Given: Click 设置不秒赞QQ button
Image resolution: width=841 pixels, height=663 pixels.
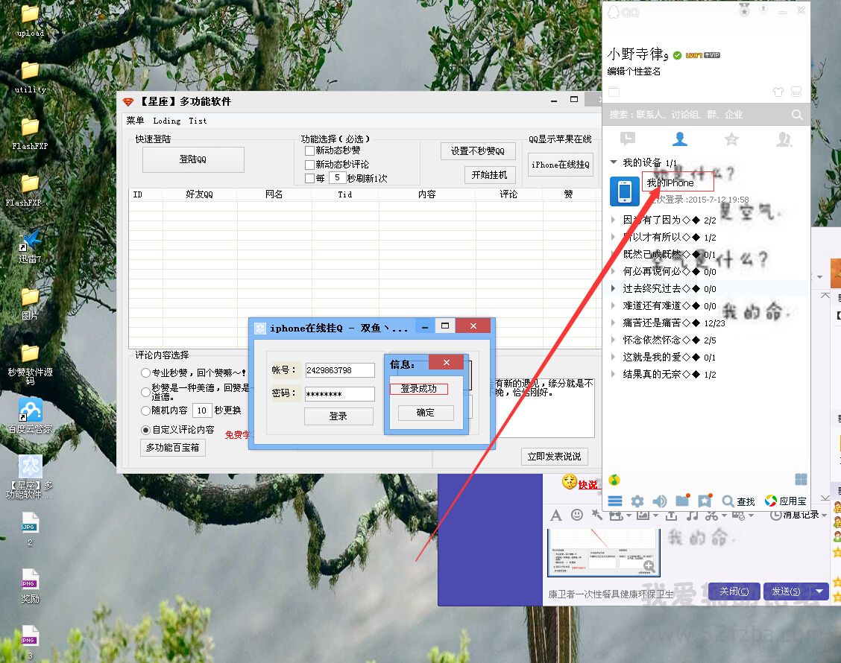Looking at the screenshot, I should 478,151.
